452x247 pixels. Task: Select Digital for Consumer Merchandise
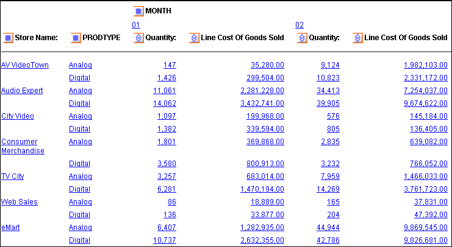coord(79,164)
